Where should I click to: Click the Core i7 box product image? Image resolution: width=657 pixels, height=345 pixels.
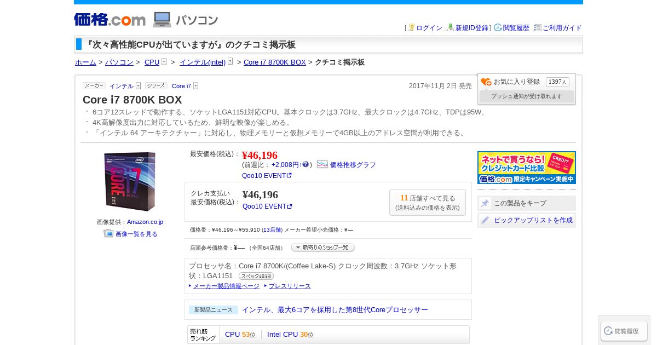coord(130,182)
